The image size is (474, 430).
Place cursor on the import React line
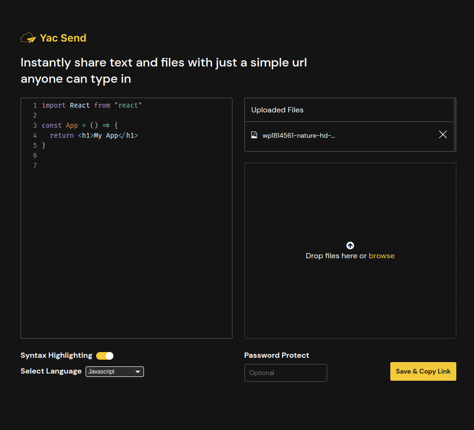pyautogui.click(x=92, y=105)
